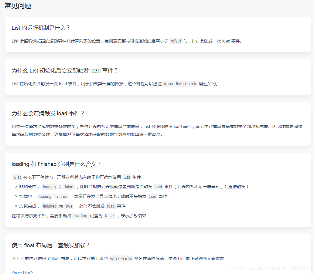Click 'loading' tag in the 非加载中 bullet

[x=49, y=187]
